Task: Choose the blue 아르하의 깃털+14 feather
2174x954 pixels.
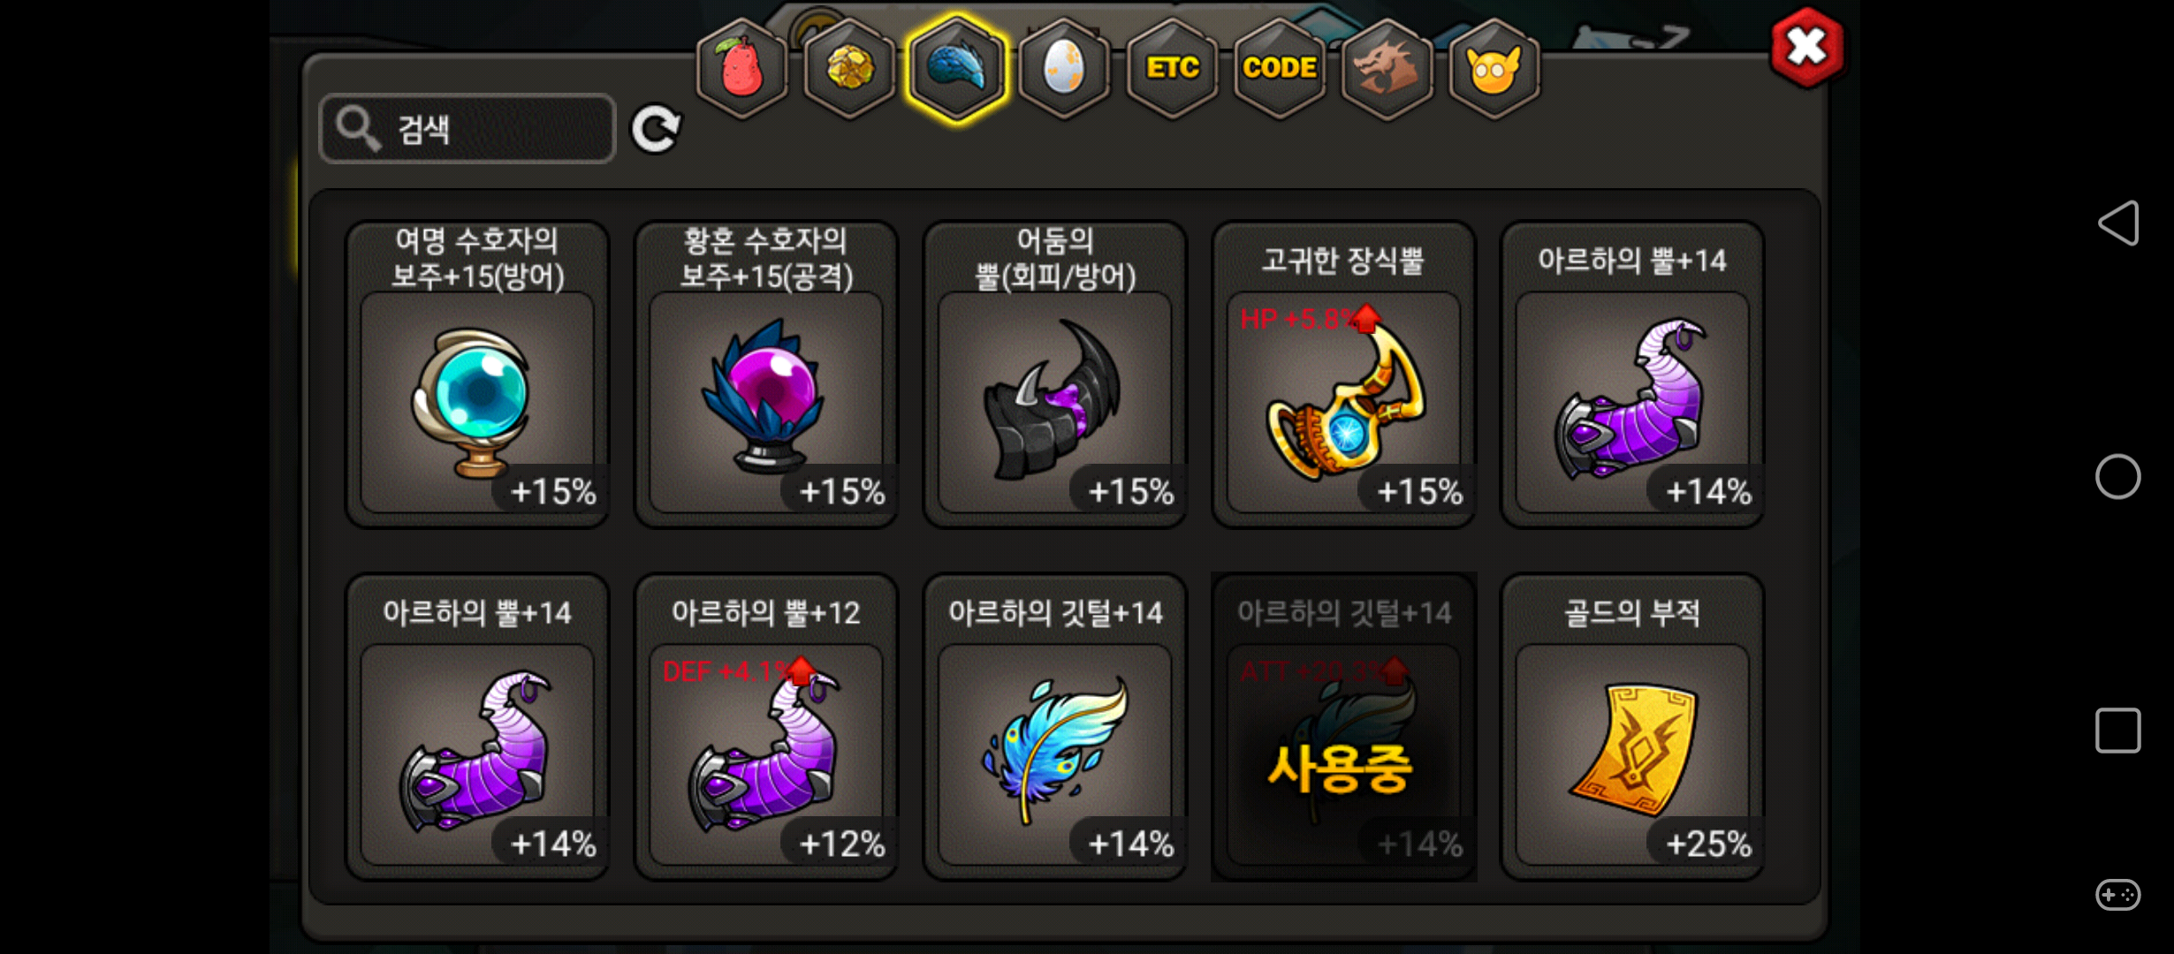Action: (1055, 727)
